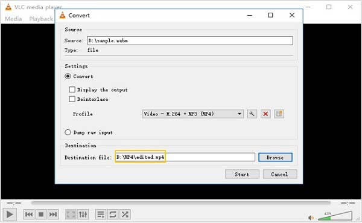This screenshot has height=223, width=362.
Task: Close the VLC media player window
Action: (350, 7)
